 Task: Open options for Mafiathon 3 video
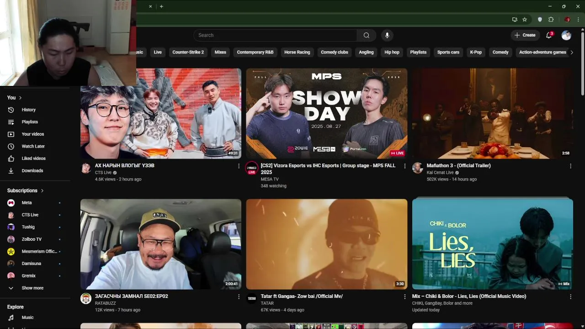pos(570,166)
